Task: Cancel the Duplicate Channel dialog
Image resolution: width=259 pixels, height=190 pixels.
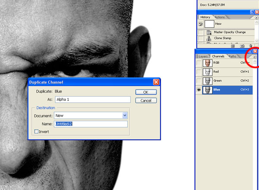Action: tap(145, 100)
